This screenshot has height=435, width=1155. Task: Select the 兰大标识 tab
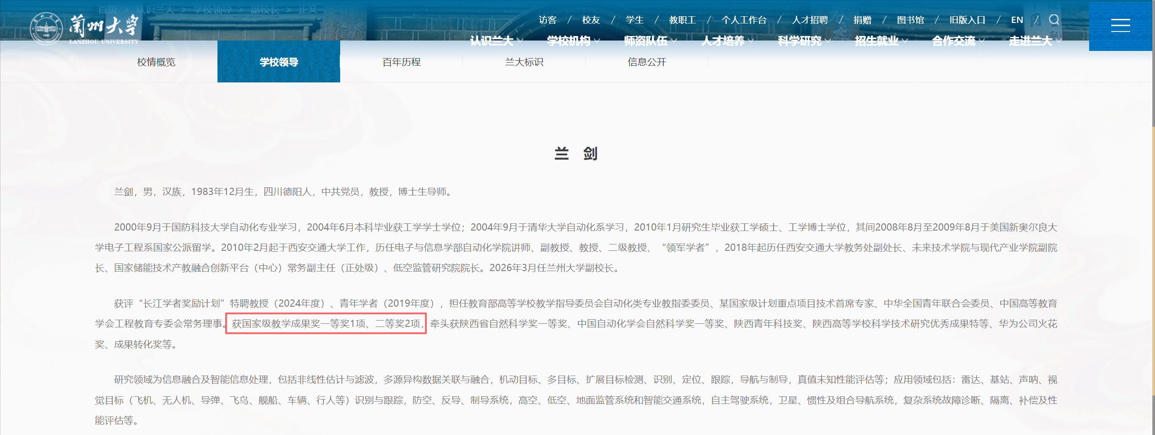524,62
